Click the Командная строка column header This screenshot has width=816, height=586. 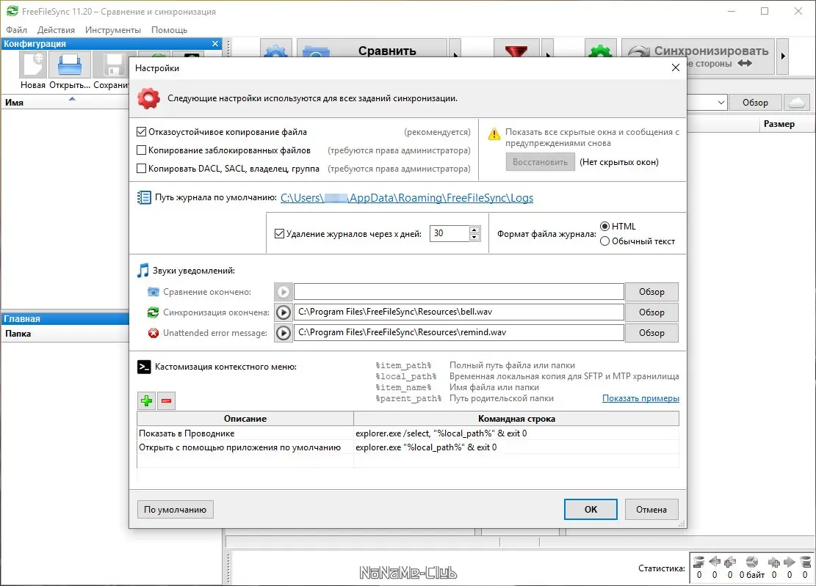click(x=516, y=419)
